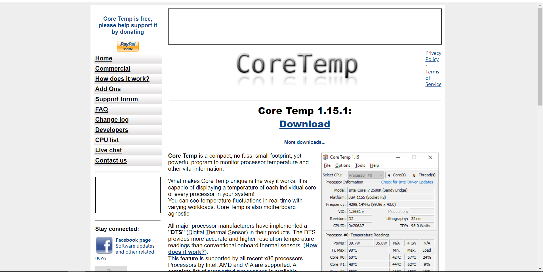Follow the Facebook page link
Viewport: 543px width, 272px height.
point(133,240)
